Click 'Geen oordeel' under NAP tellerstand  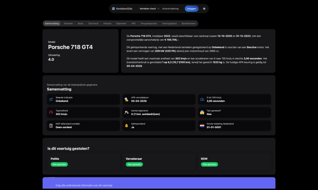click(64, 127)
